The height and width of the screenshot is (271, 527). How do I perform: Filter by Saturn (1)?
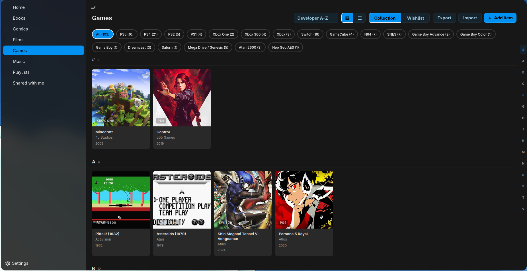click(x=169, y=47)
